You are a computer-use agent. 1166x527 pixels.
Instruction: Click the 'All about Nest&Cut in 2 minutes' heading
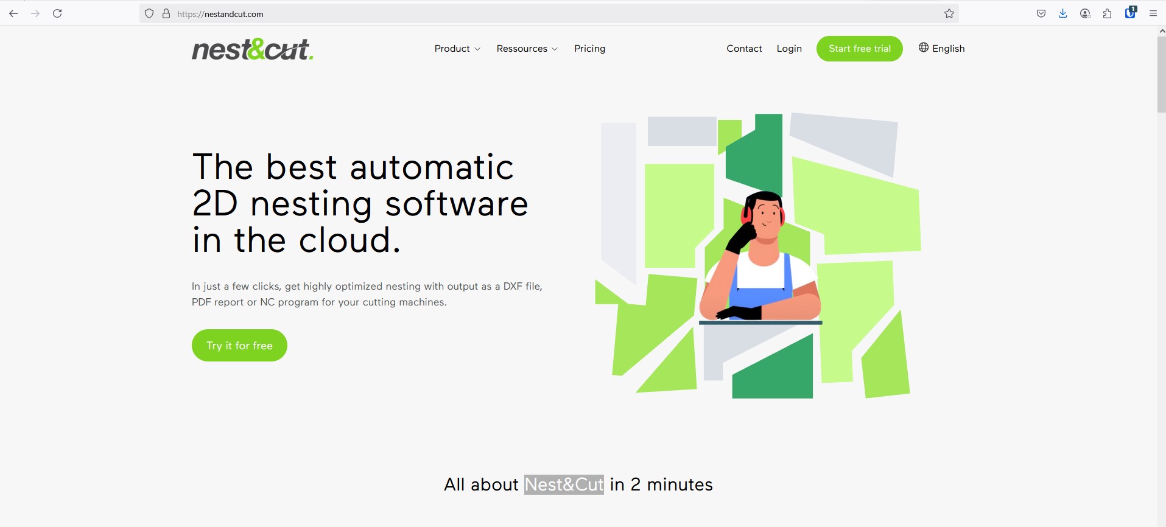coord(578,484)
